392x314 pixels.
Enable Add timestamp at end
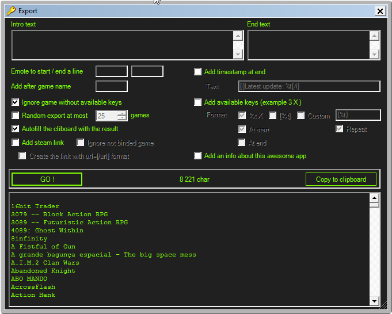click(198, 72)
